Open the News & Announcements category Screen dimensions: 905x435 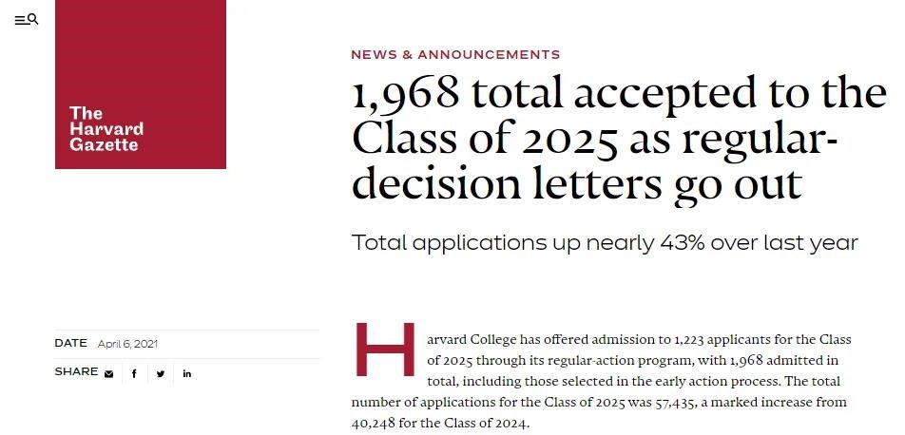(455, 55)
